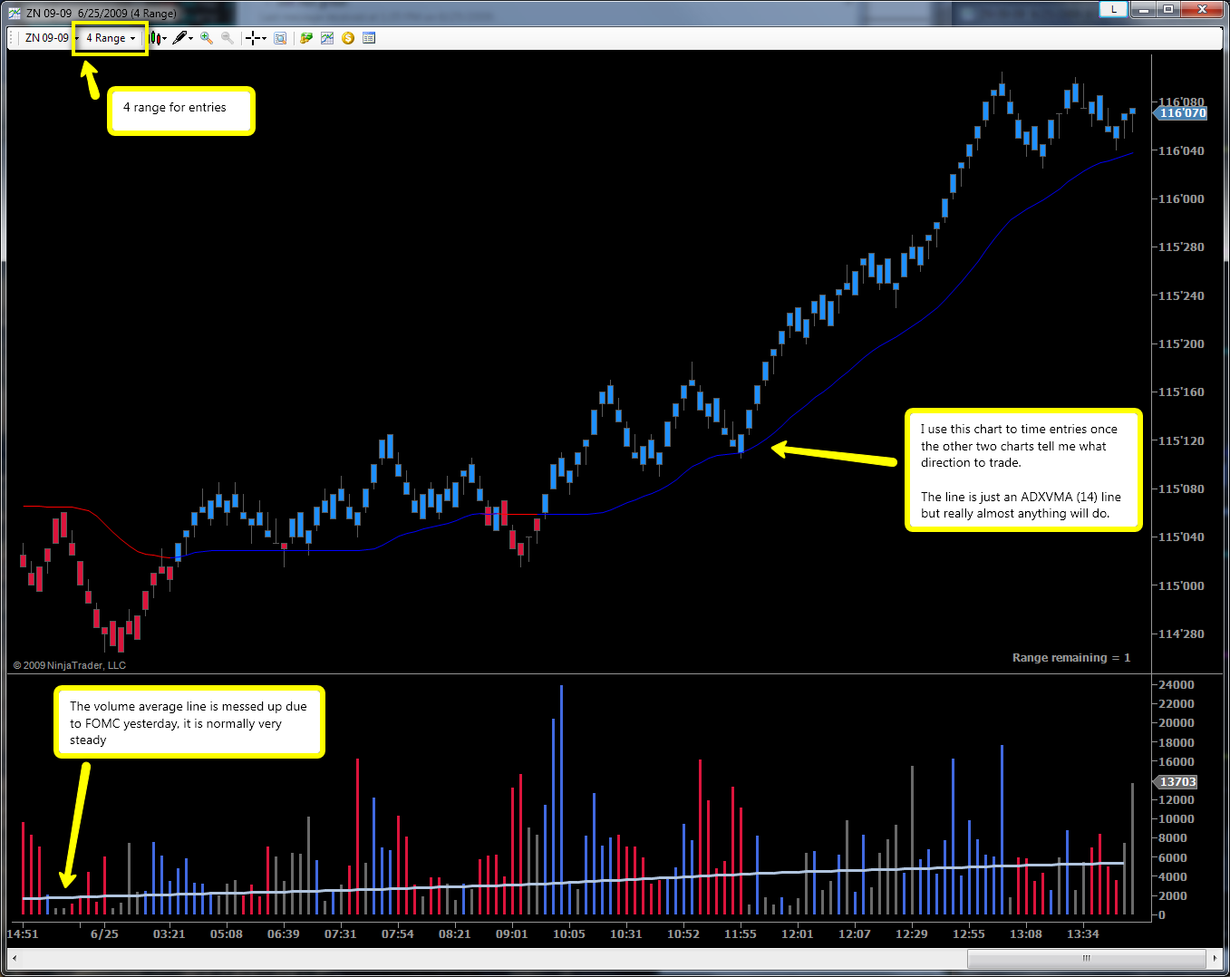The height and width of the screenshot is (977, 1230).
Task: Click the toolbar drag handle grip
Action: [x=13, y=38]
